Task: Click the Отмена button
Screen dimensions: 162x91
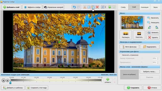Action: click(152, 88)
